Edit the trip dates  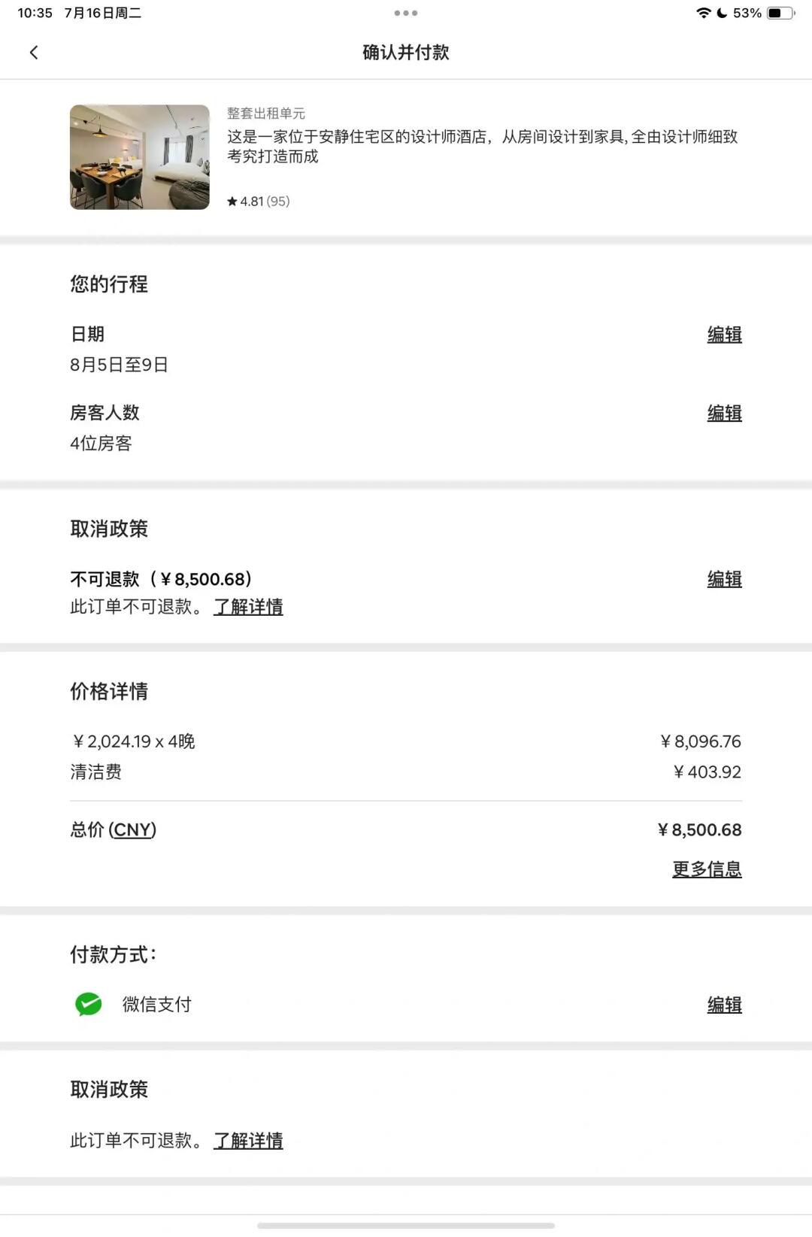[724, 335]
